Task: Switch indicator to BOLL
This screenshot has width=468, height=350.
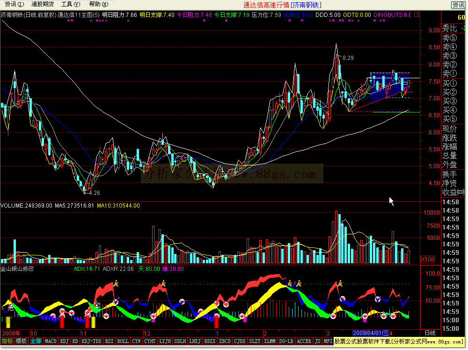Action: [123, 342]
